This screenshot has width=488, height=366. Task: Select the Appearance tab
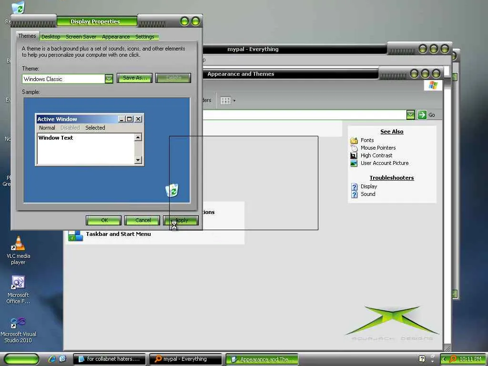(116, 37)
